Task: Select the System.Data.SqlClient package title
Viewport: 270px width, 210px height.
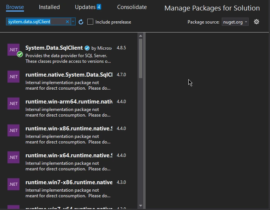Action: coord(54,48)
